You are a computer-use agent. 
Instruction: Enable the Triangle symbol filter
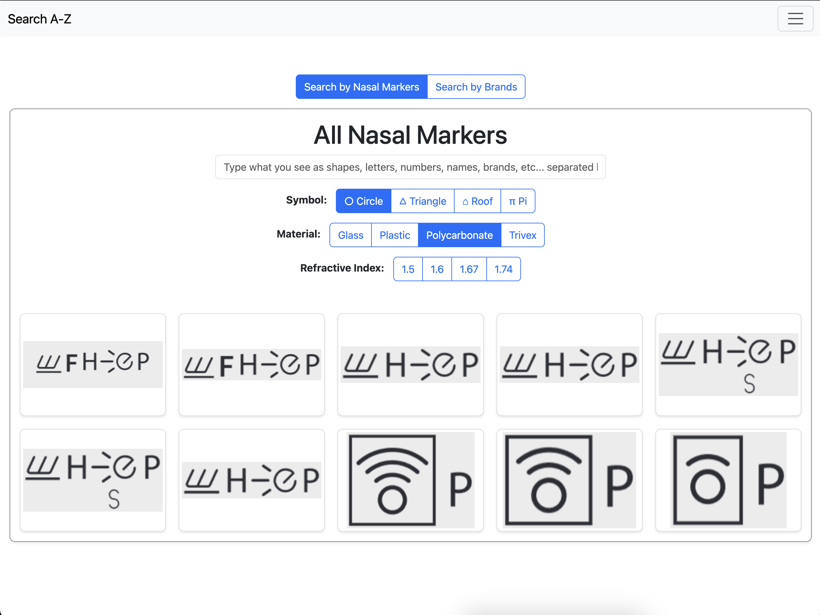[x=423, y=201]
